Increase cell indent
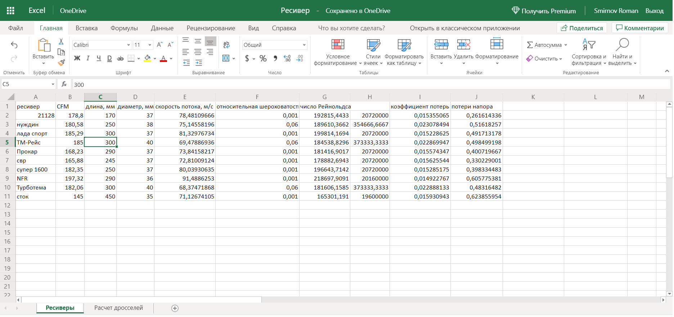This screenshot has height=317, width=674. pos(199,63)
